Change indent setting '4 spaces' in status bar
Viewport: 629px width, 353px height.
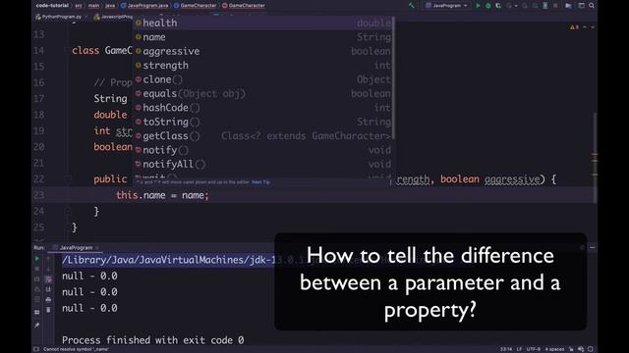554,349
